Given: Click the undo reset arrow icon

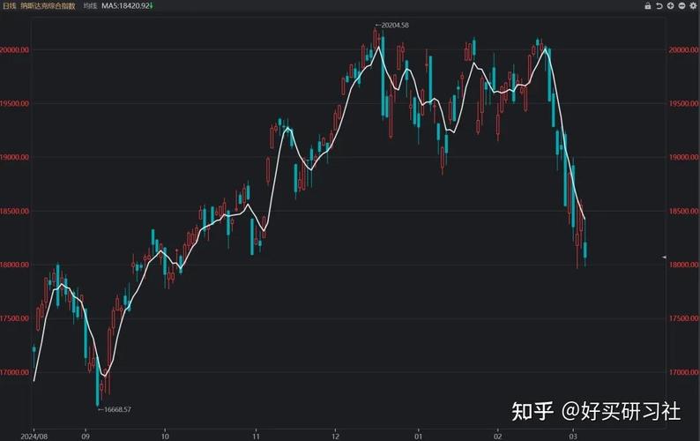Looking at the screenshot, I should coord(659,6).
